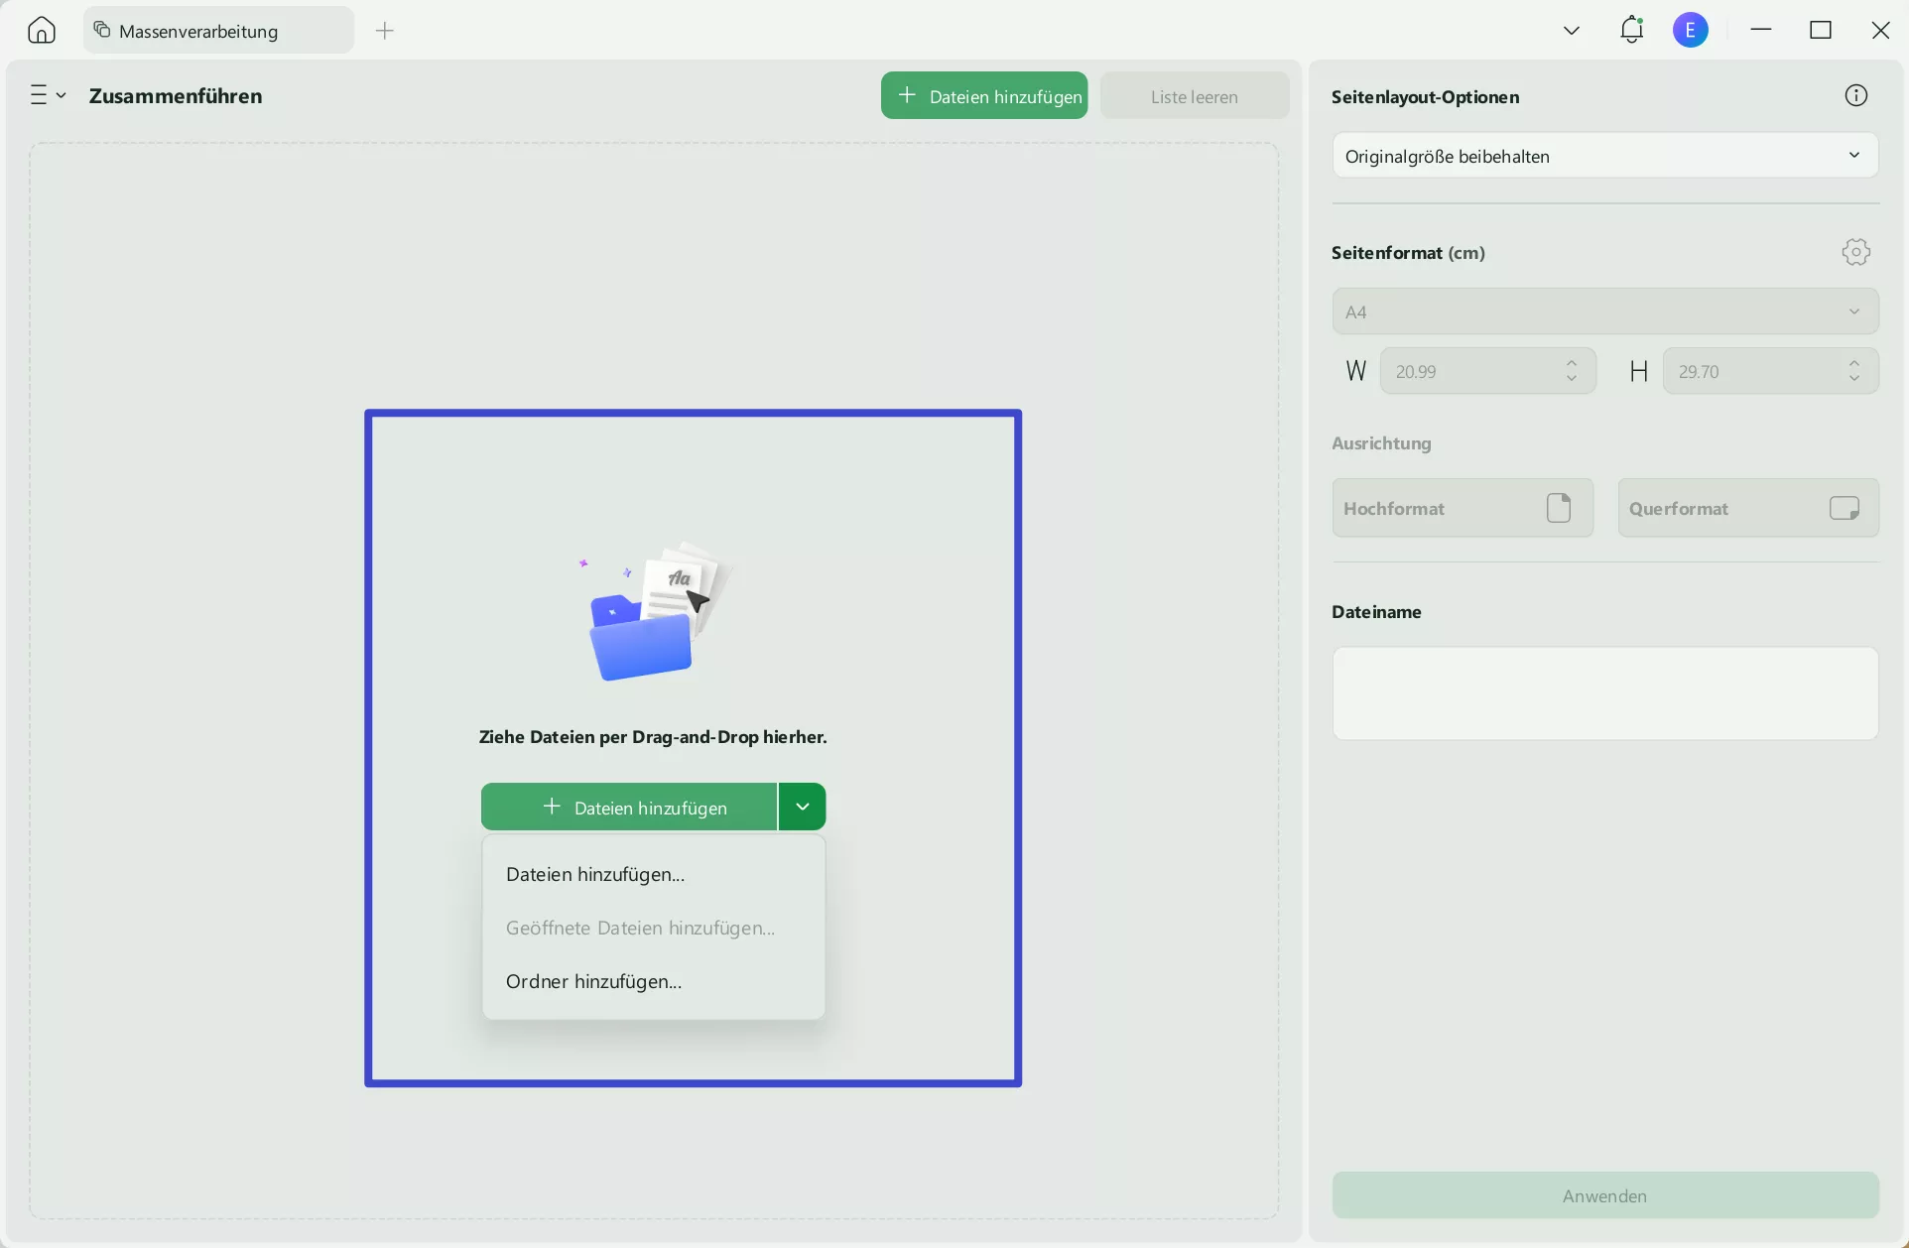Click the home icon
Image resolution: width=1909 pixels, height=1248 pixels.
tap(42, 31)
